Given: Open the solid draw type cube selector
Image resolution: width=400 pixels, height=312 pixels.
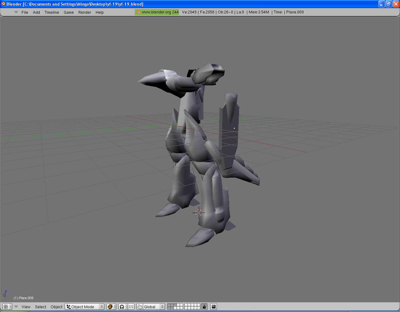Looking at the screenshot, I should tap(111, 307).
